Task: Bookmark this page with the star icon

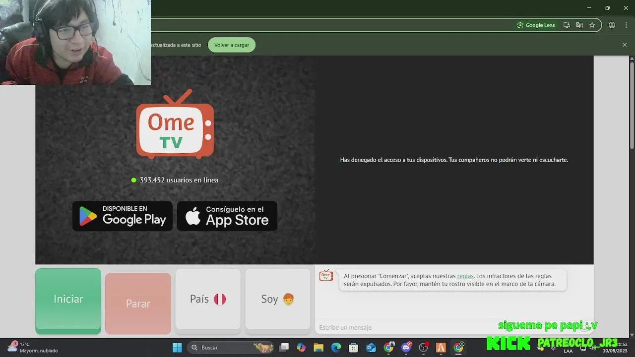Action: [x=592, y=25]
